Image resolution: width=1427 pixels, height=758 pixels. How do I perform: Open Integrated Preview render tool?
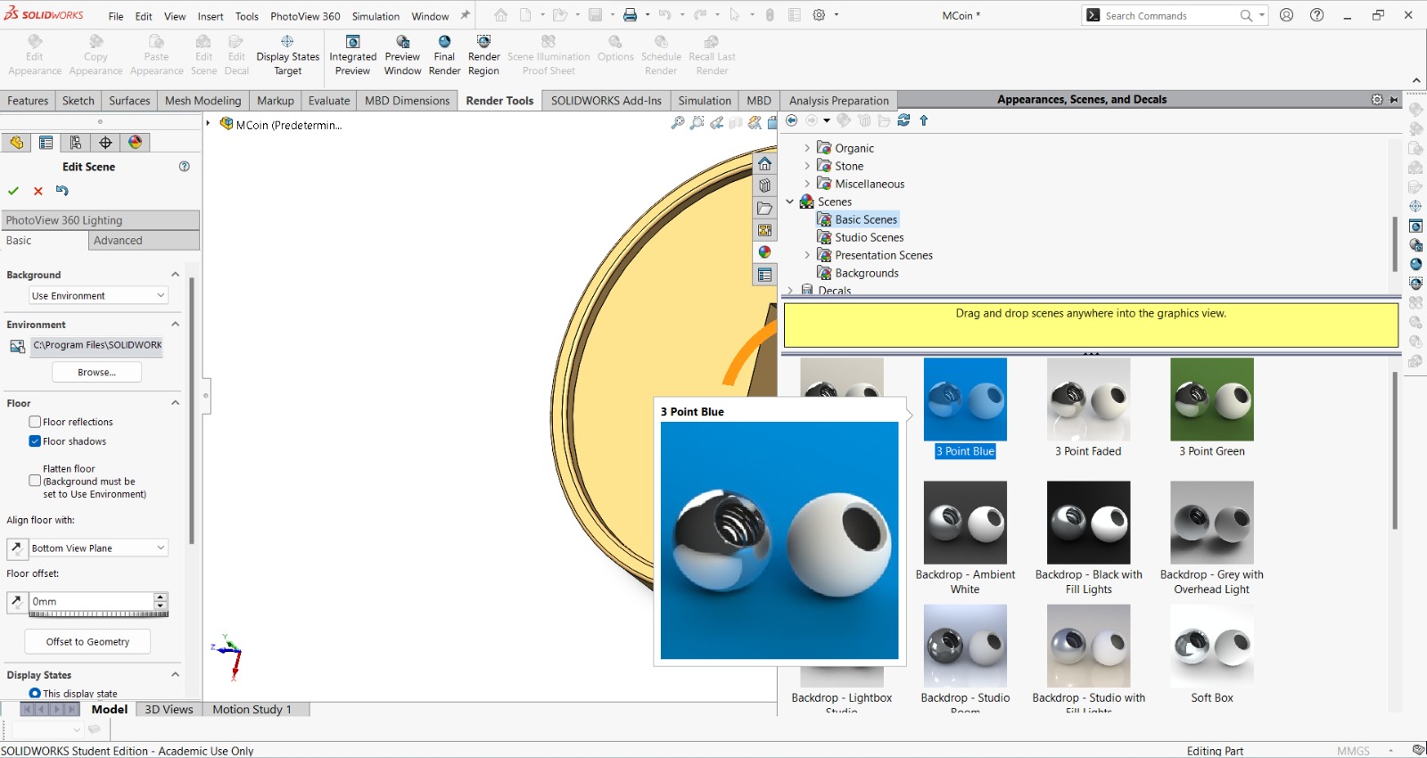click(352, 55)
